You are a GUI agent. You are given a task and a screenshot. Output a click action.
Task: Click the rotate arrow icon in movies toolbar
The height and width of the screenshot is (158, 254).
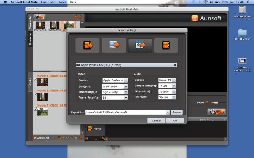pyautogui.click(x=67, y=138)
